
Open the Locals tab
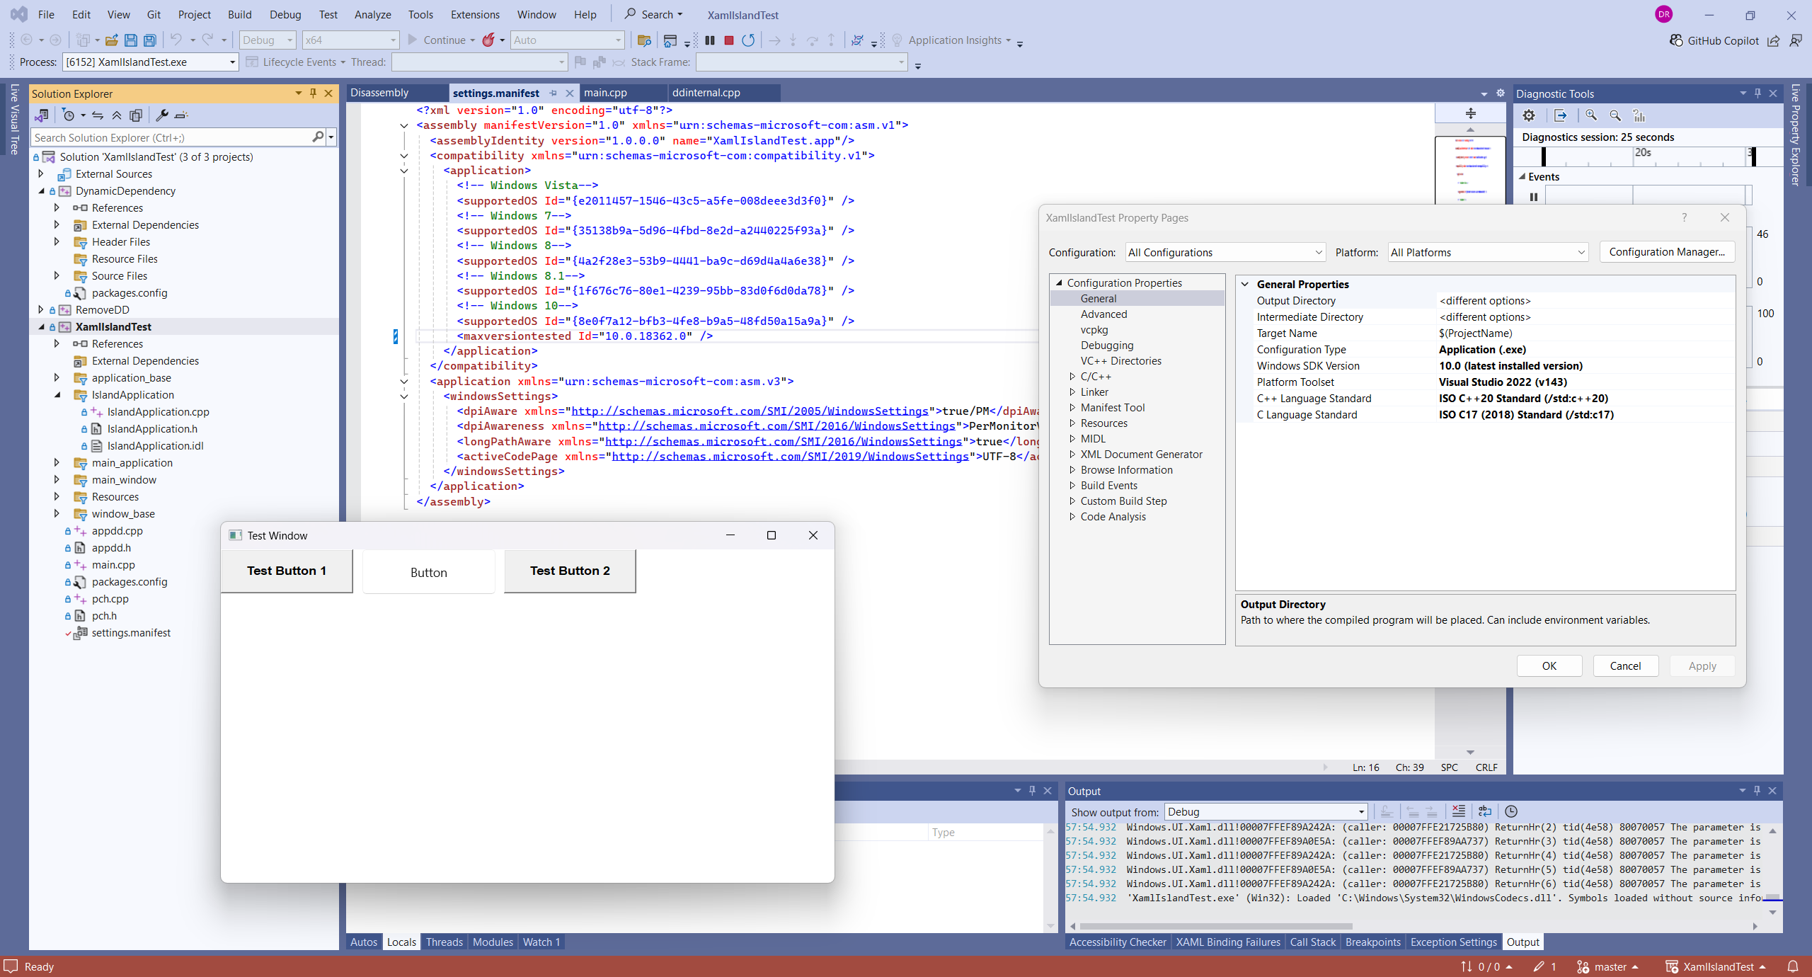tap(401, 942)
